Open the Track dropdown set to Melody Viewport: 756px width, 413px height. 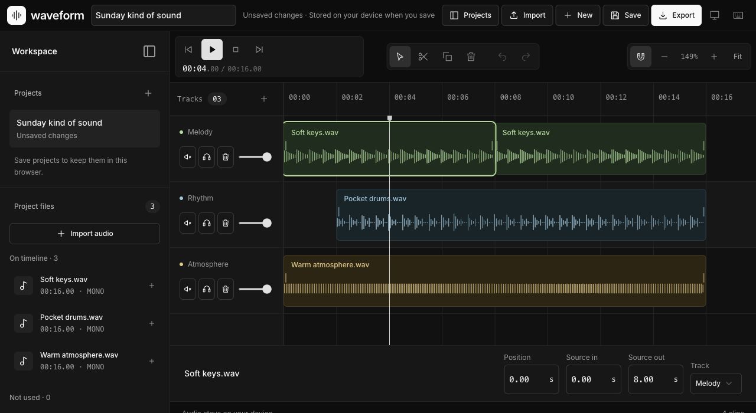coord(716,383)
